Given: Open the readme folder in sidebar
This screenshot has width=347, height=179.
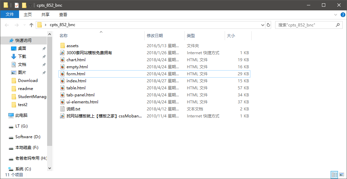Looking at the screenshot, I should point(25,89).
